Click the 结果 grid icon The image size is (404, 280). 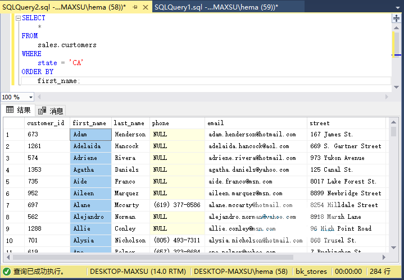(x=10, y=110)
